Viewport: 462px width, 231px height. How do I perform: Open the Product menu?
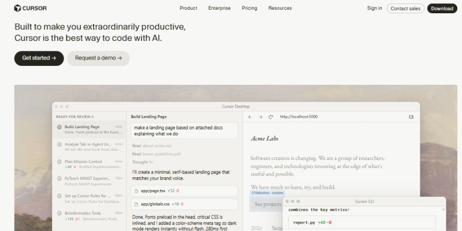pos(188,8)
